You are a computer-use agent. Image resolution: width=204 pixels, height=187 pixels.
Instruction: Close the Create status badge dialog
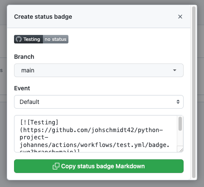pos(180,17)
